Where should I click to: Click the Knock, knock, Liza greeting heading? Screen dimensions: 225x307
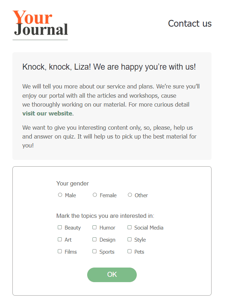109,67
